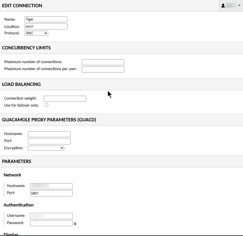The image size is (243, 236).
Task: Select the Maximum connections per user field
Action: [x=103, y=69]
